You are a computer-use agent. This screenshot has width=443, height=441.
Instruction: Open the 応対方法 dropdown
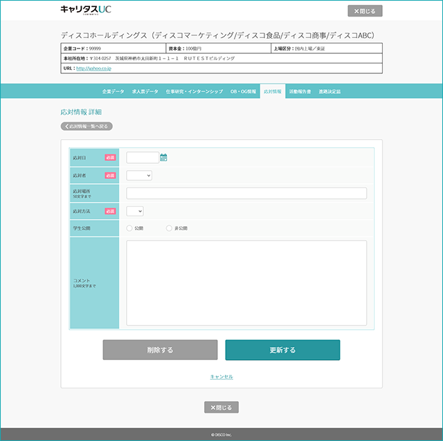[x=135, y=211]
